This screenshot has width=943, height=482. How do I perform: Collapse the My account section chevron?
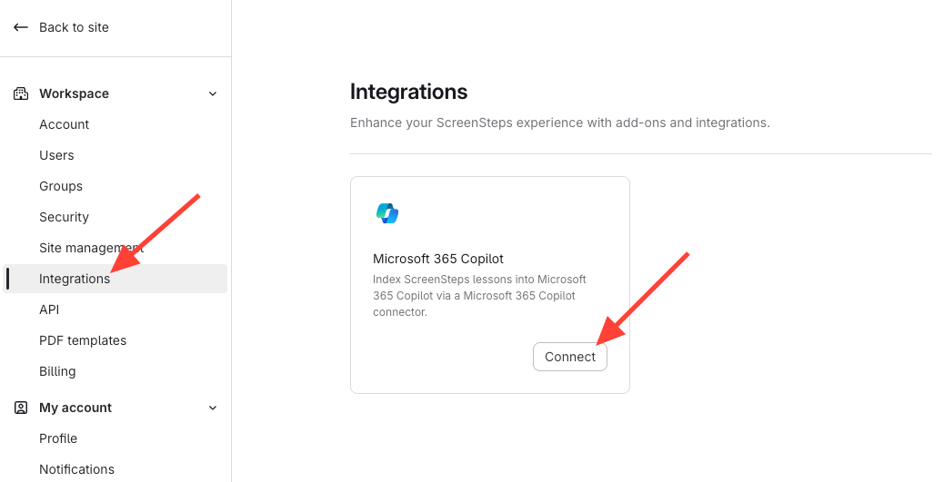[213, 408]
